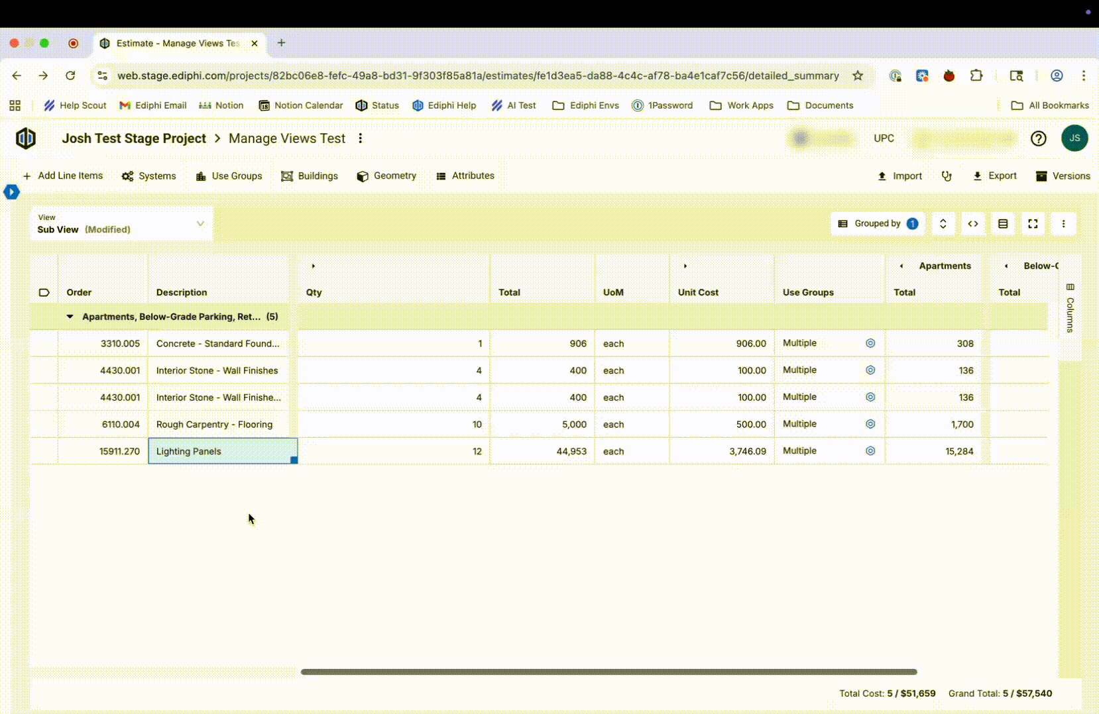Expand the Qty column group arrow
The height and width of the screenshot is (714, 1099).
click(314, 266)
